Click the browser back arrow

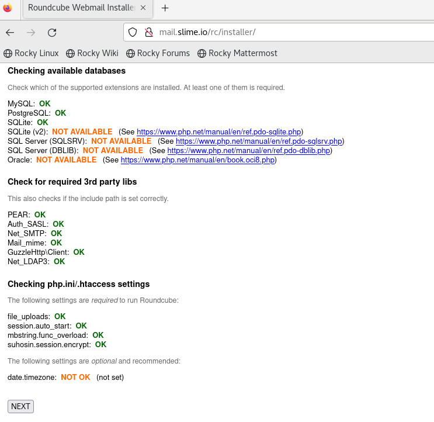tap(10, 33)
